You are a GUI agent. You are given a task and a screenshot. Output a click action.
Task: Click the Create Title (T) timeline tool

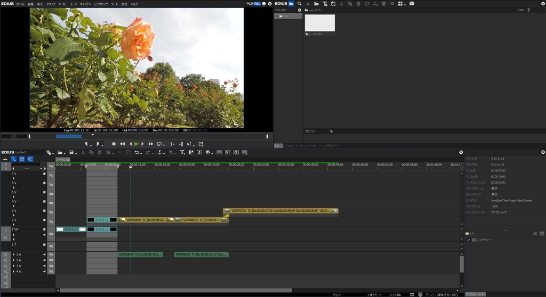(182, 153)
